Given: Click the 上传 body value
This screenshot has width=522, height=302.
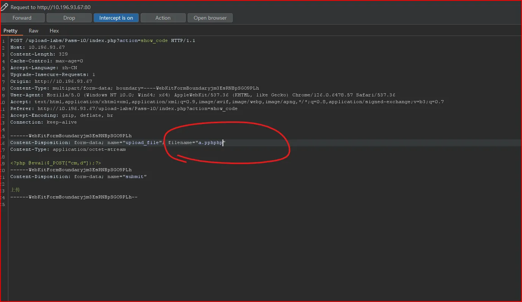Looking at the screenshot, I should (x=15, y=190).
